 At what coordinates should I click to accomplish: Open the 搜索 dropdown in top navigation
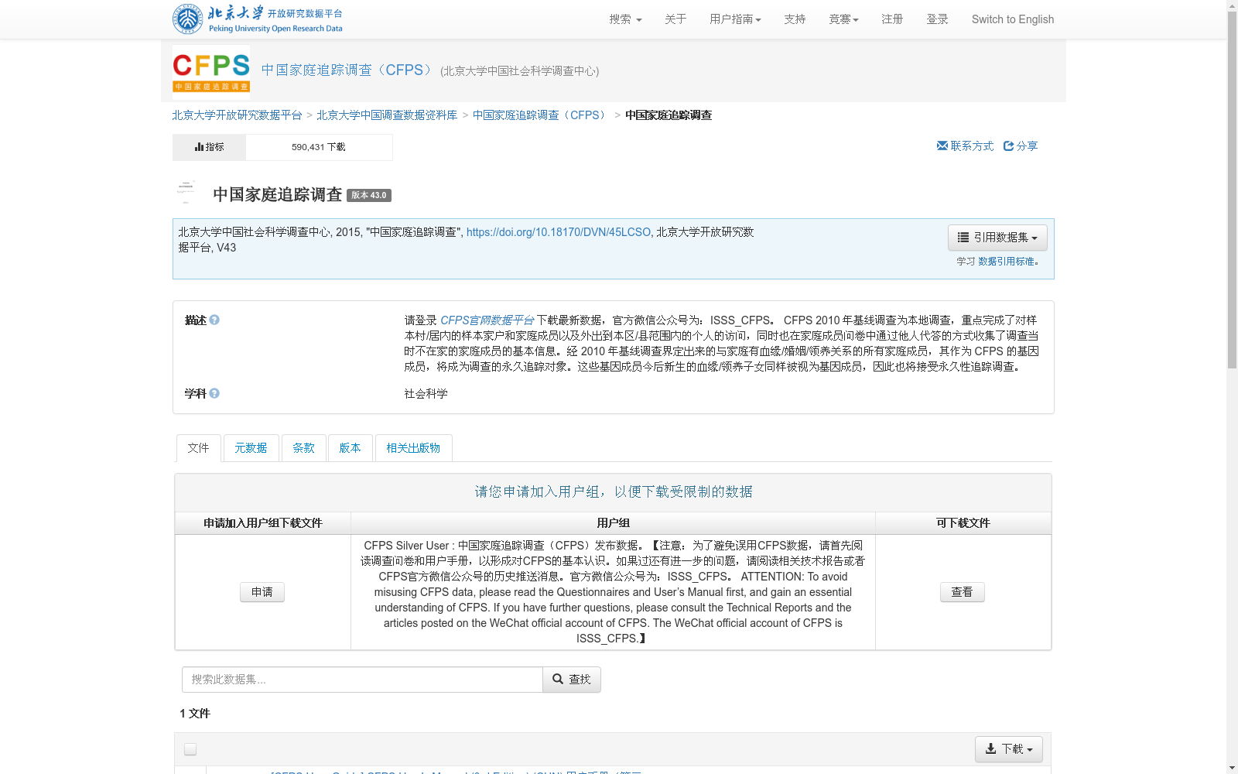click(x=625, y=19)
